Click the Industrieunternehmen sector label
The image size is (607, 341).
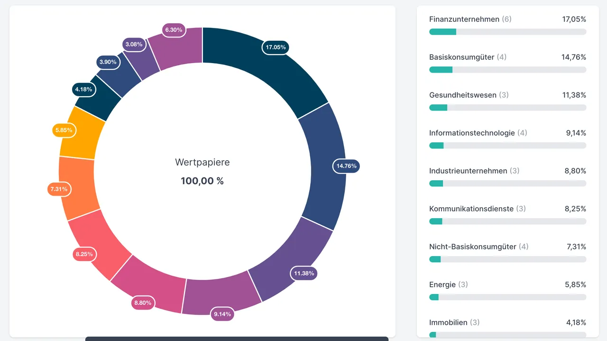pos(468,171)
